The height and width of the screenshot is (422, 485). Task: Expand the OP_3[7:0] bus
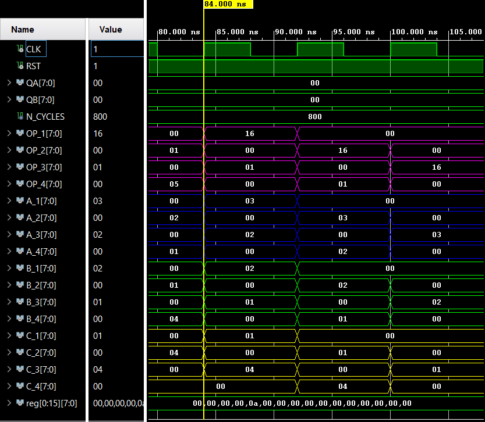(x=9, y=167)
